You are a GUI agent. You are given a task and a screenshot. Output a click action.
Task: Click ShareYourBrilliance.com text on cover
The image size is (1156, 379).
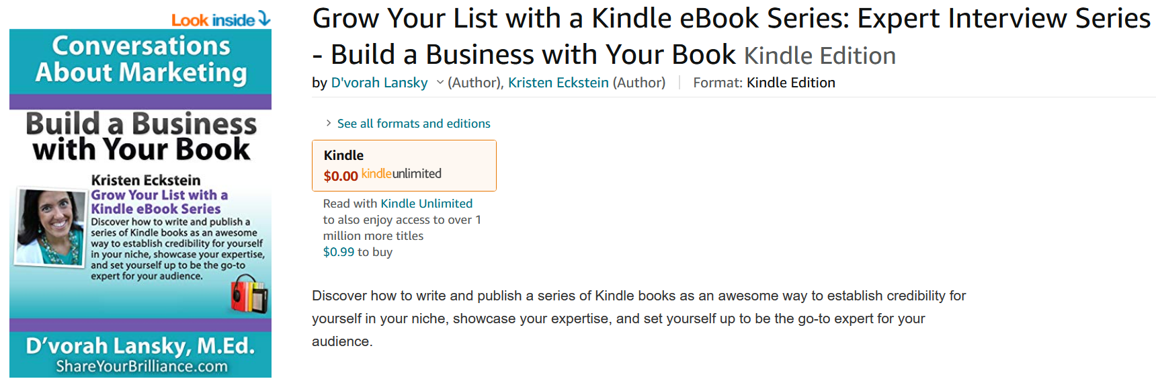[141, 366]
